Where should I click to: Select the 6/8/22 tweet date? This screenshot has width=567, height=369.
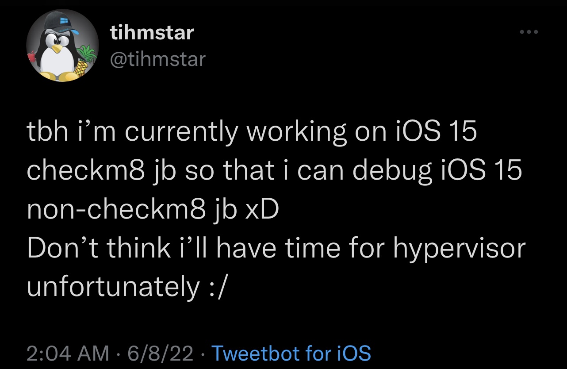click(x=161, y=353)
